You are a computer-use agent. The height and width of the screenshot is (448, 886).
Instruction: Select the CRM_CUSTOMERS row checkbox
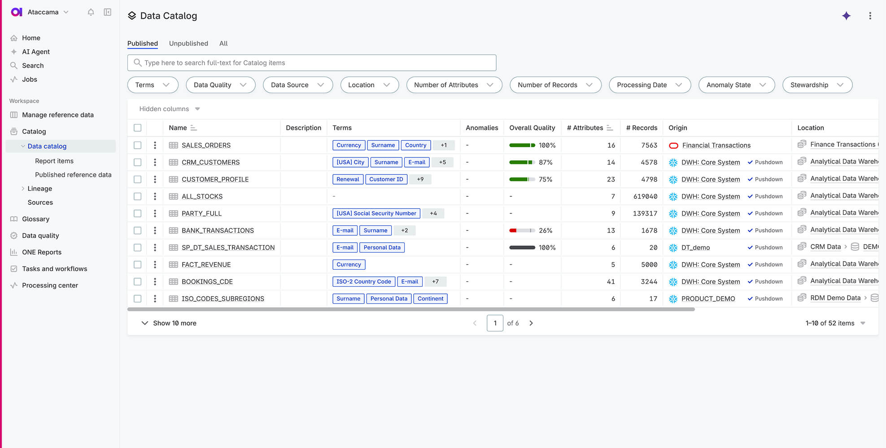tap(138, 162)
